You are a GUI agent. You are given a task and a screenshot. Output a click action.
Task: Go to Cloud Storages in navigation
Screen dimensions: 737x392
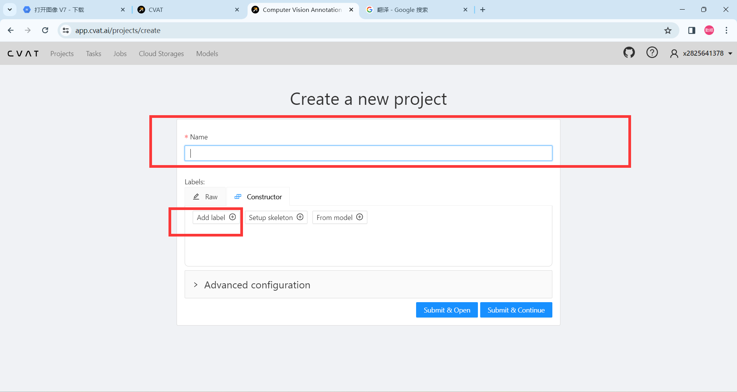pos(161,54)
